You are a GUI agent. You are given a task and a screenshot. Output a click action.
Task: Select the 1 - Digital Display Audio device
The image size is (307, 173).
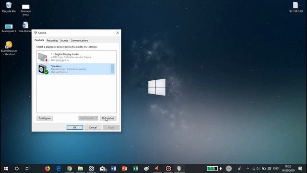pyautogui.click(x=76, y=57)
